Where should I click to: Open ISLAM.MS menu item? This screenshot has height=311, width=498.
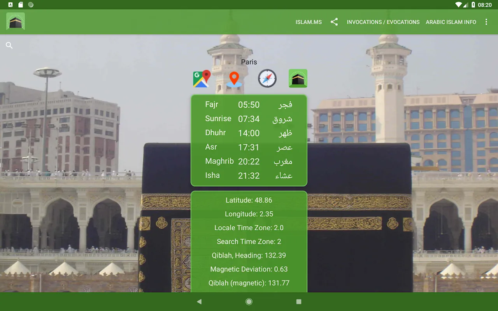point(309,22)
